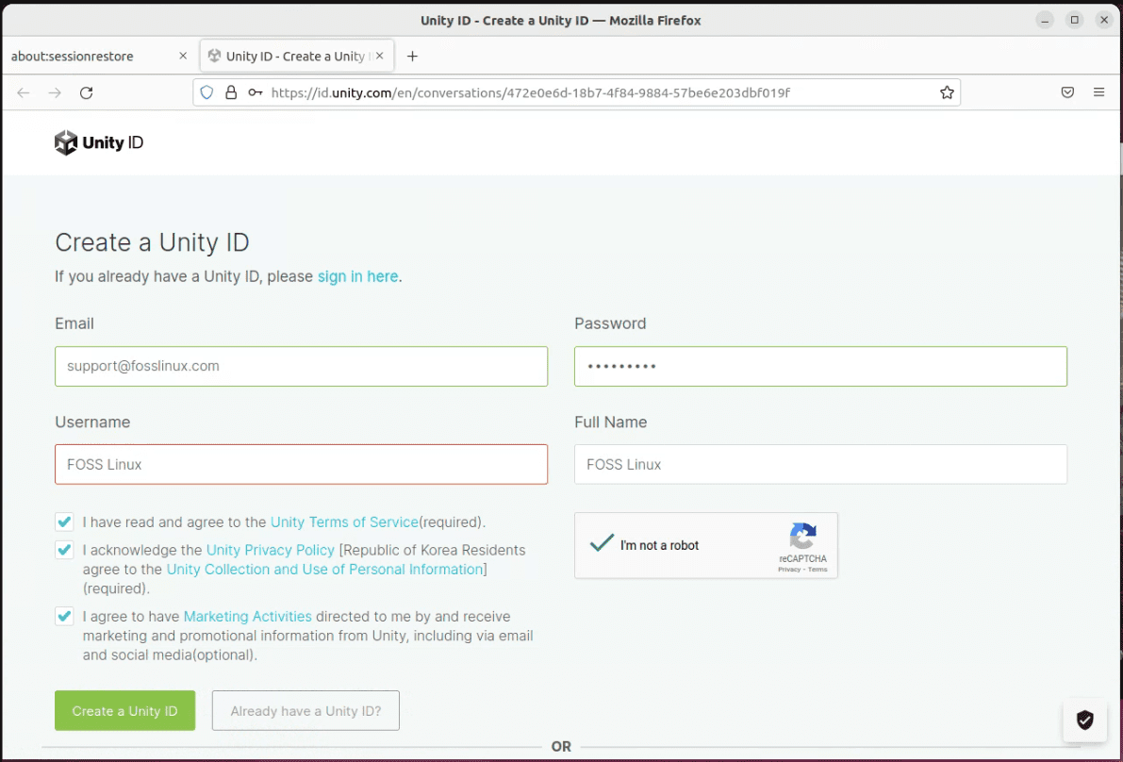Open the Unity Terms of Service link
Viewport: 1123px width, 762px height.
[x=344, y=522]
